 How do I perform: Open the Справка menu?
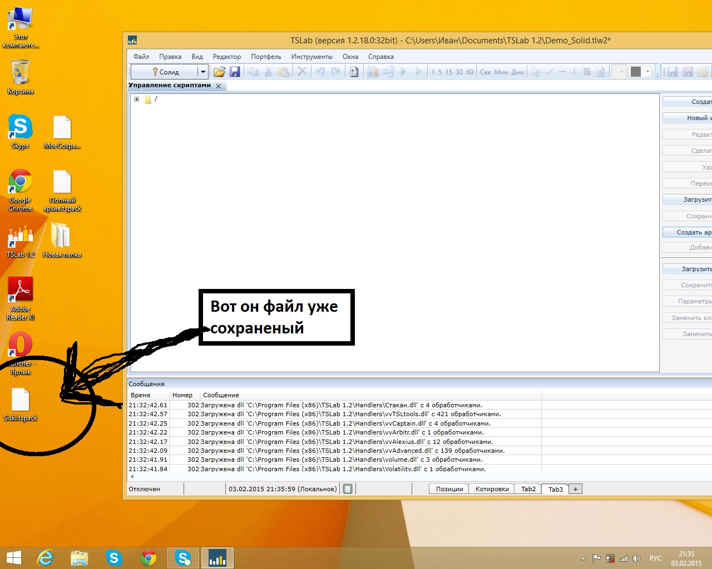(381, 57)
